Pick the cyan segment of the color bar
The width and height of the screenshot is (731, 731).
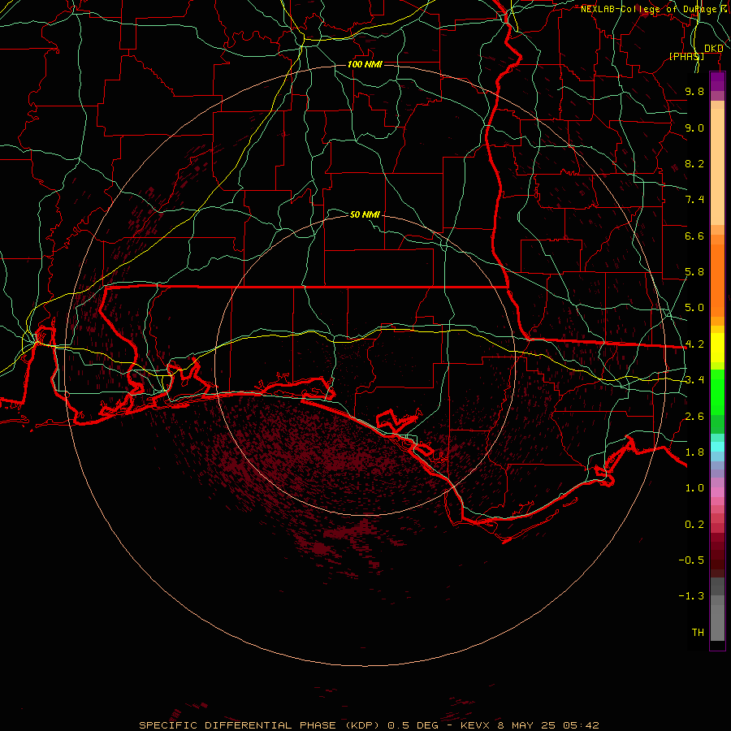717,447
